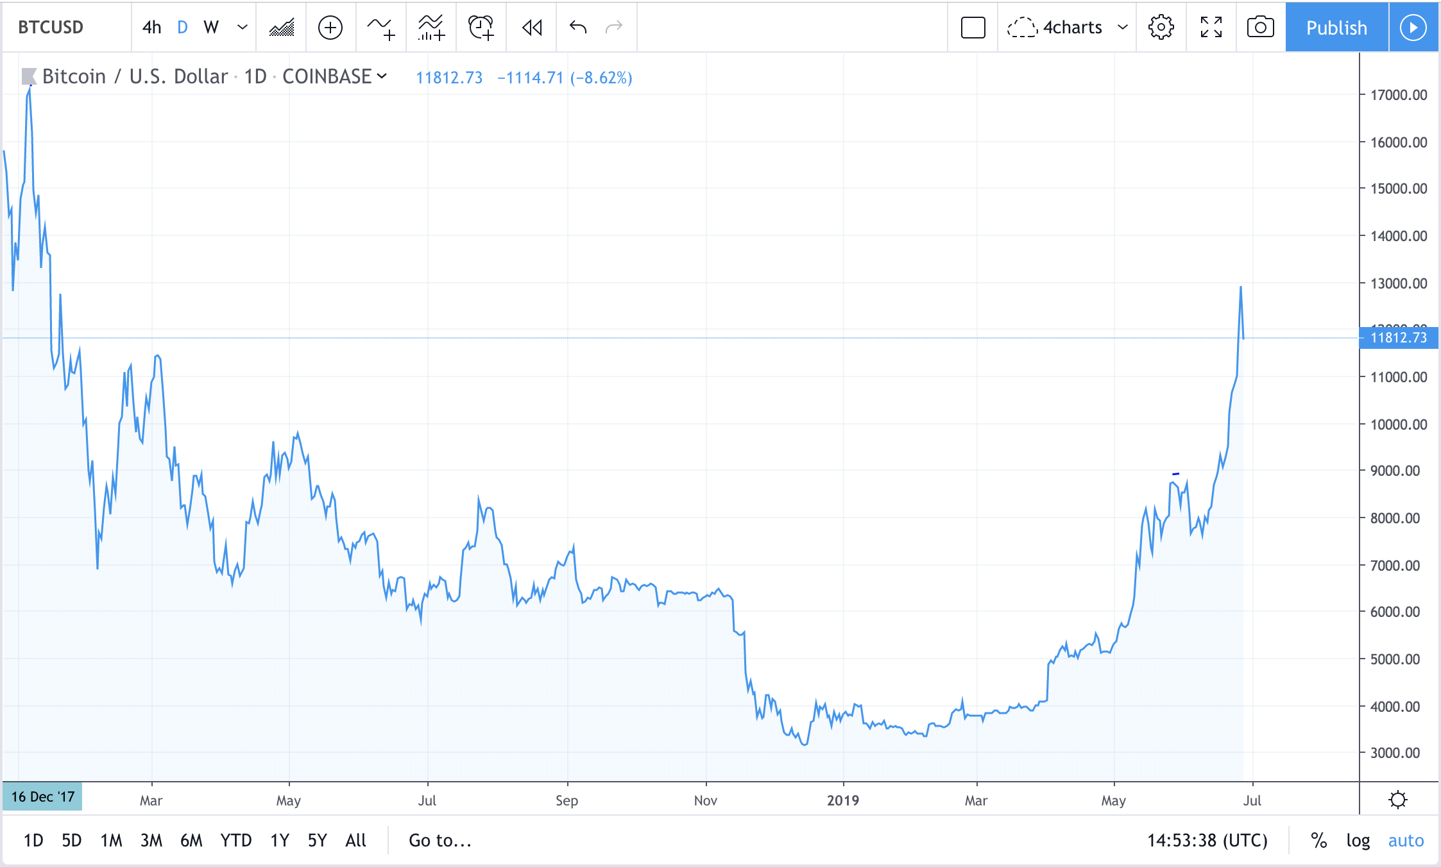Click the Publish button
The height and width of the screenshot is (867, 1441).
pos(1337,28)
